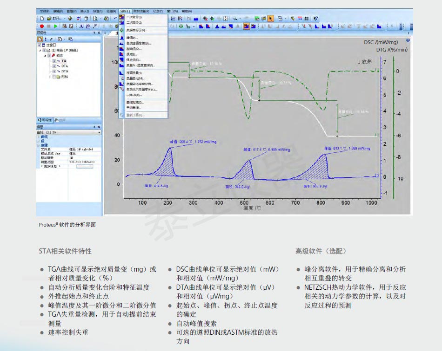This screenshot has width=442, height=351.
Task: Click the new document icon
Action: point(41,19)
